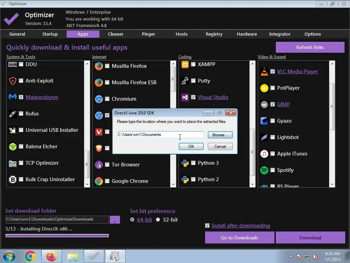Click the taskbar clock showing 9:33 AM
The height and width of the screenshot is (263, 350).
pos(333,256)
